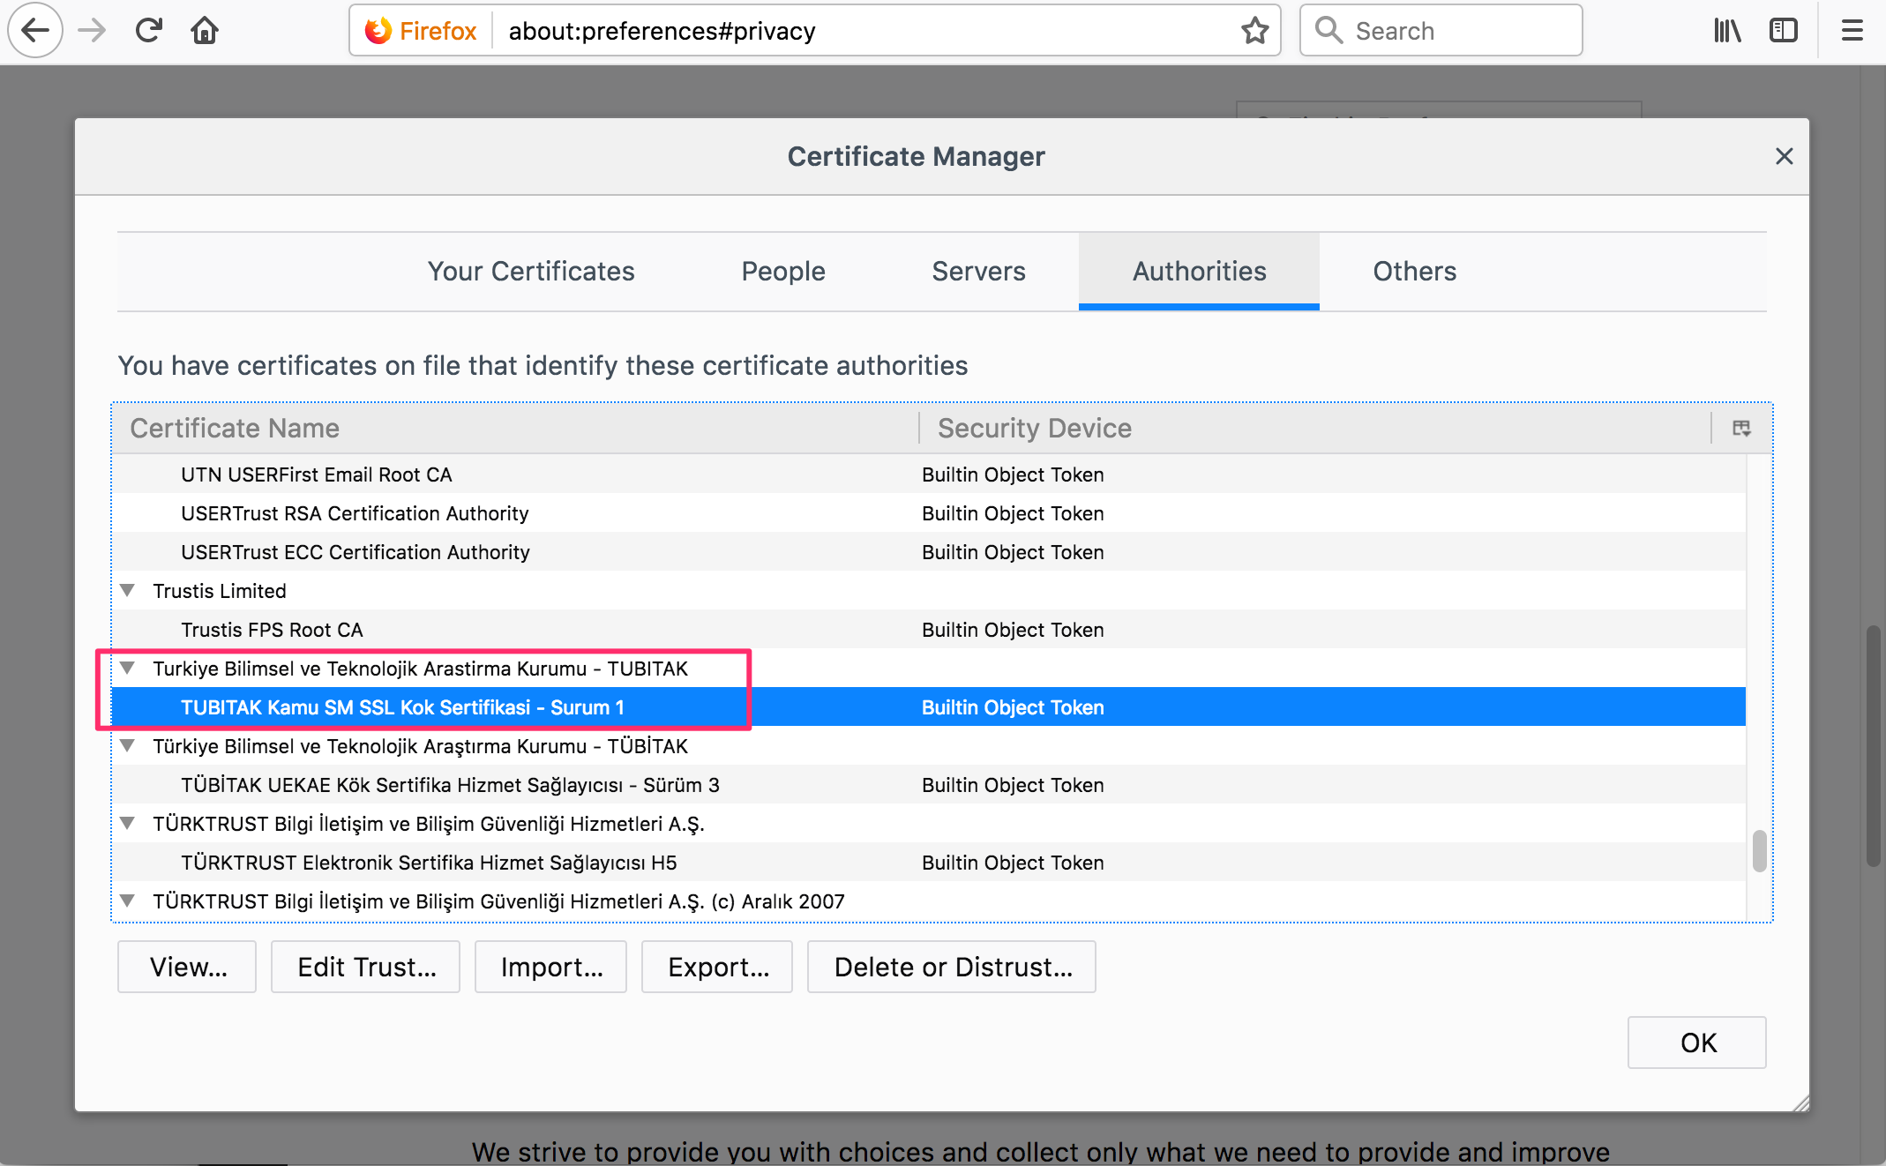Open the Firefox hamburger menu

click(1852, 31)
